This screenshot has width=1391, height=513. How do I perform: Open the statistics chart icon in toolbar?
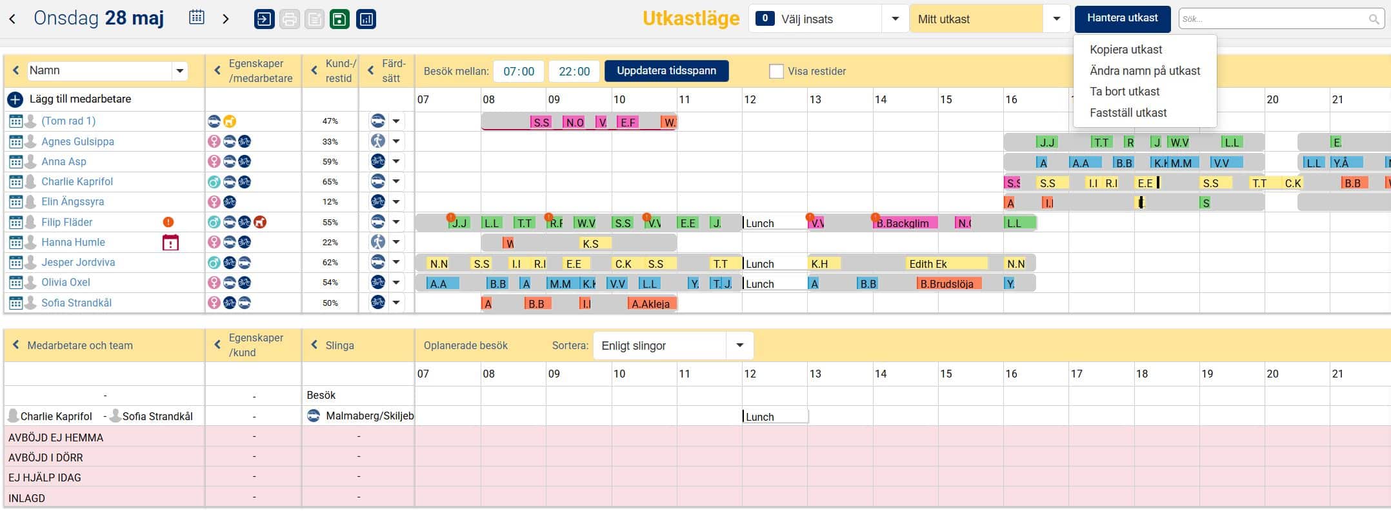tap(366, 19)
